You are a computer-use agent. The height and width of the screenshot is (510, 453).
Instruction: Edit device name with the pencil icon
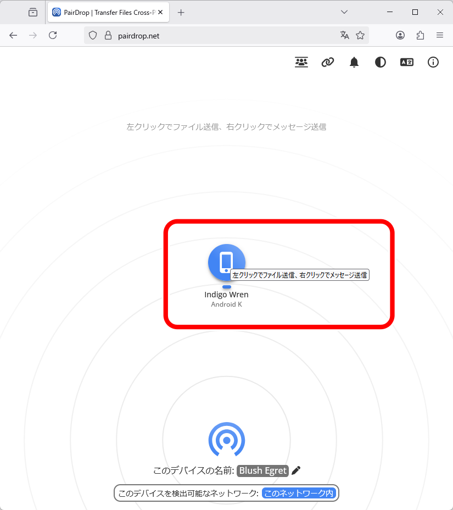pyautogui.click(x=296, y=470)
